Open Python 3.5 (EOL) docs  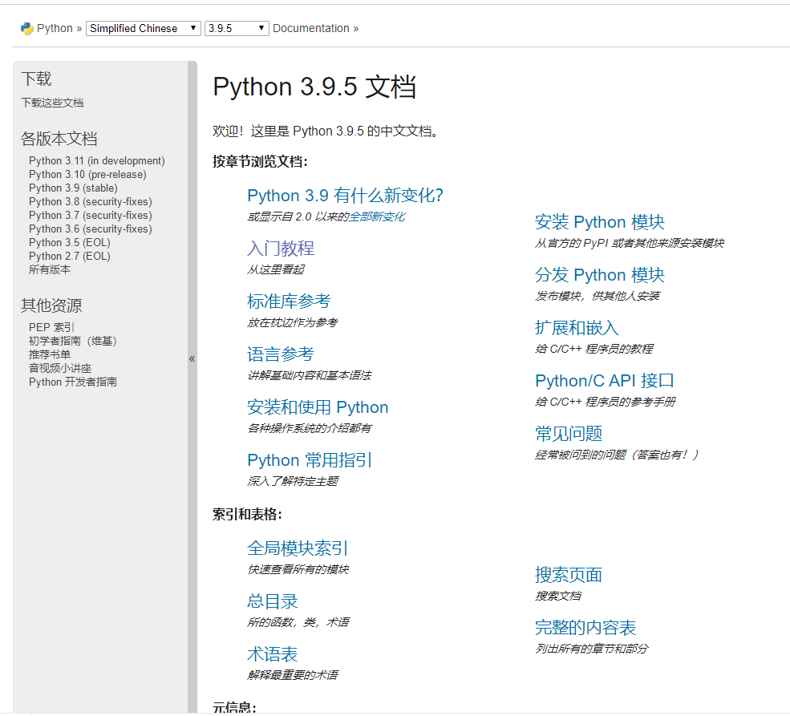[70, 242]
